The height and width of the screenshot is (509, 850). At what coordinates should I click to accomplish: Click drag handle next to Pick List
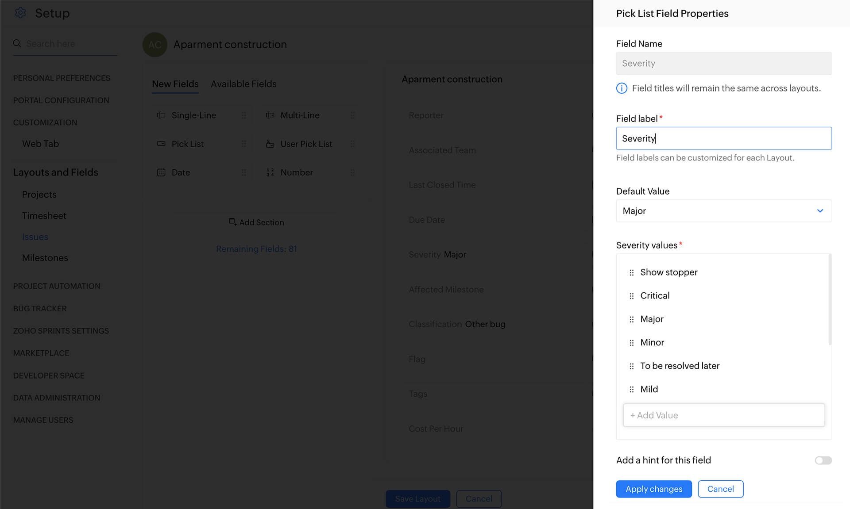[x=243, y=144]
